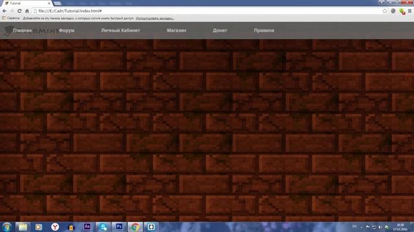The height and width of the screenshot is (232, 414).
Task: Close the Tutorial tab
Action: click(x=49, y=3)
